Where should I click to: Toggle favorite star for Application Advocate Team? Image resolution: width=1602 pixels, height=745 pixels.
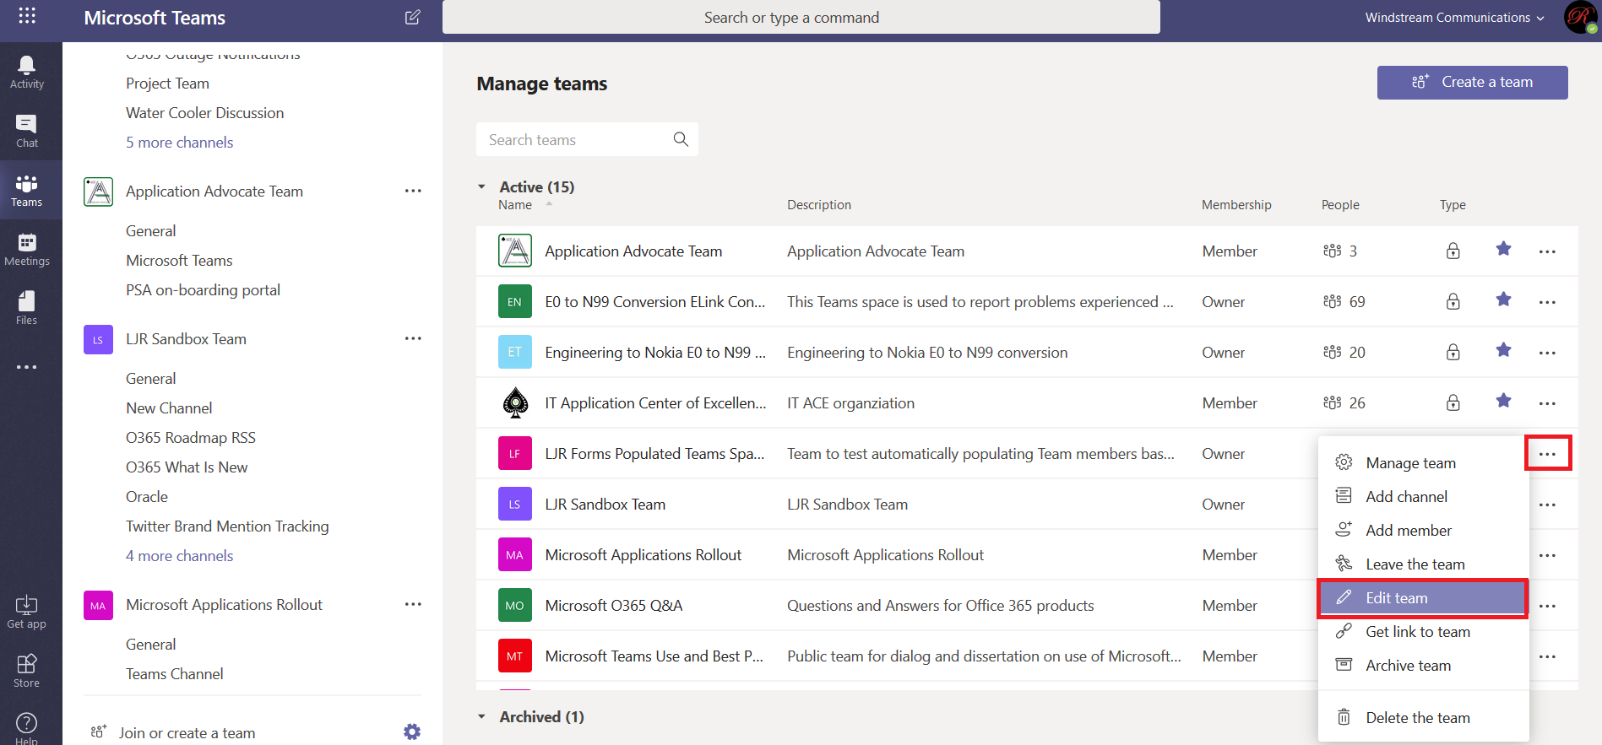point(1503,249)
